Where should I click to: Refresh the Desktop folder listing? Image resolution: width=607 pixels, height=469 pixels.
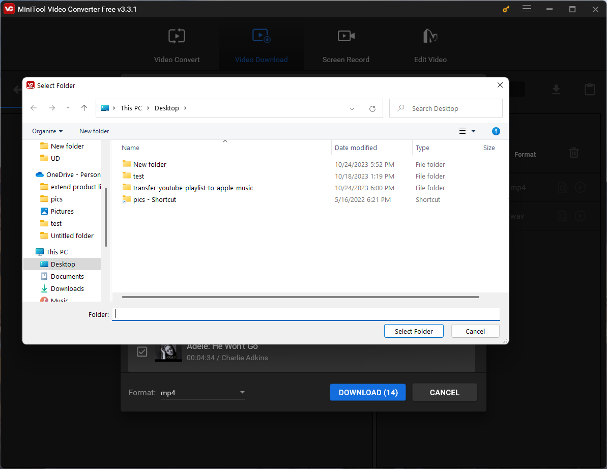pos(372,108)
